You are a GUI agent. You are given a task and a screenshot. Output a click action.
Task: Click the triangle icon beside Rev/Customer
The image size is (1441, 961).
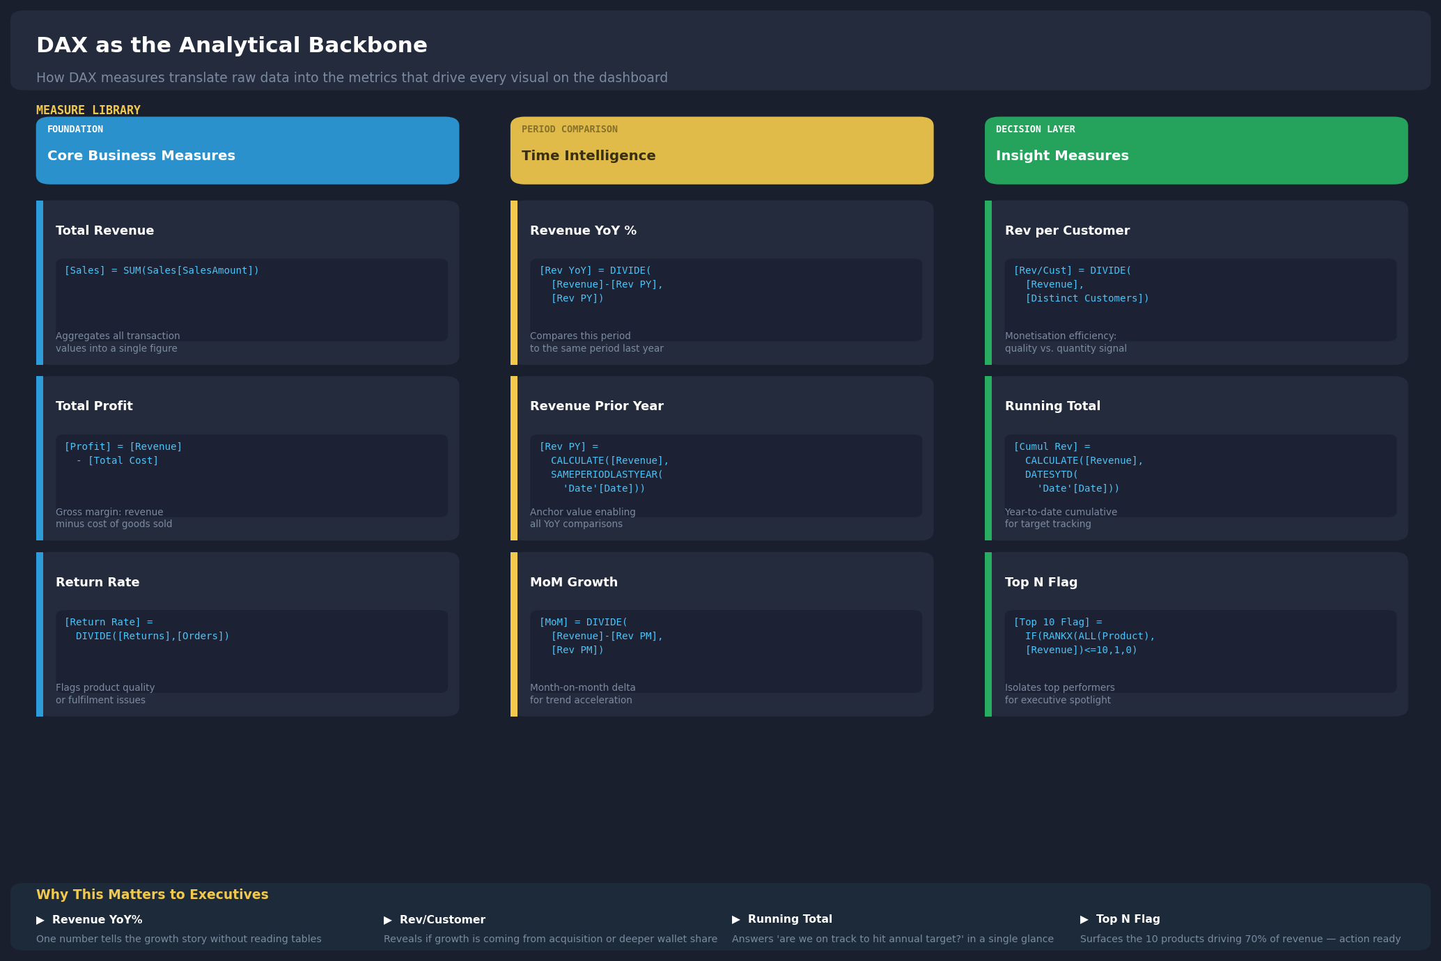[x=388, y=920]
